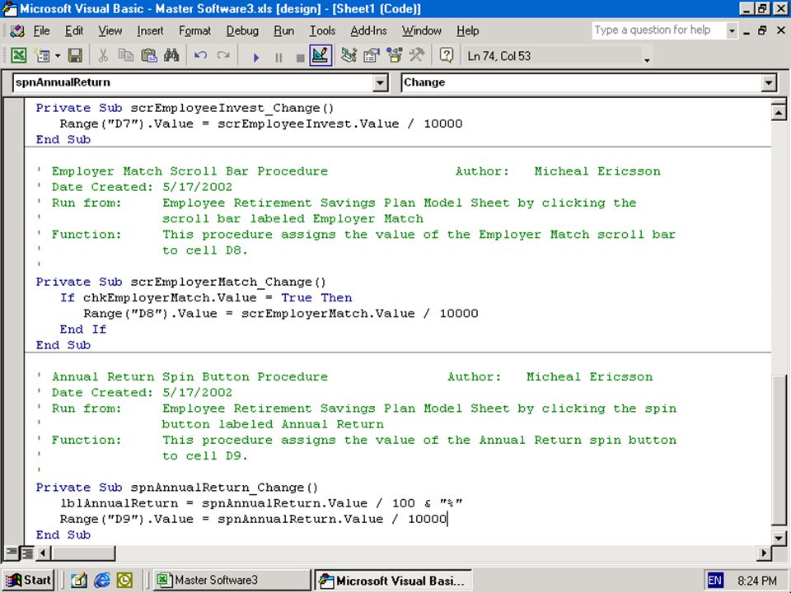Open the Tools menu

pos(322,30)
